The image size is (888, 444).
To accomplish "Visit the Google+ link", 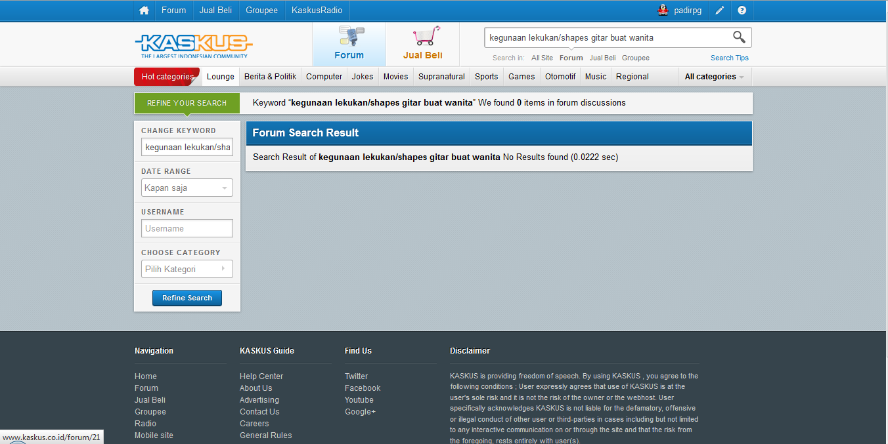I will pyautogui.click(x=360, y=412).
